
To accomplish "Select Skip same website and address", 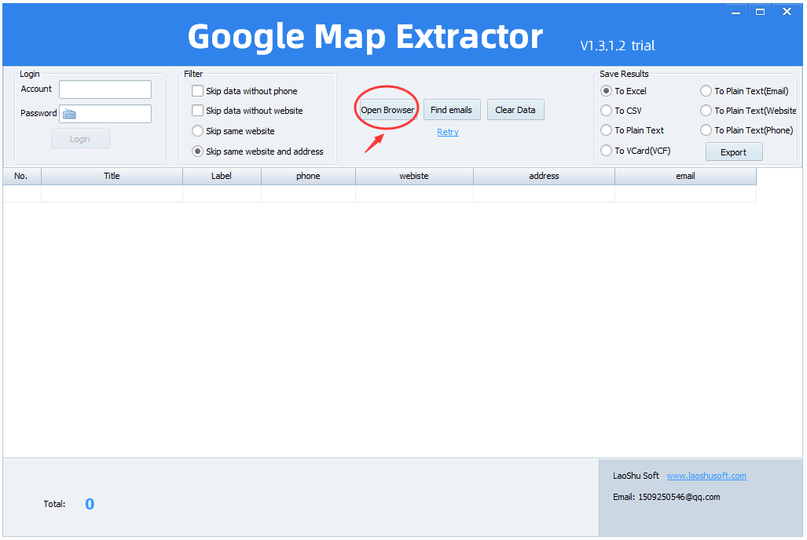I will click(198, 151).
